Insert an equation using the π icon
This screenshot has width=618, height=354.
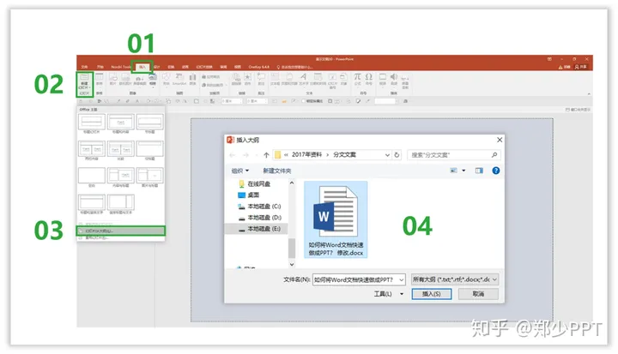[357, 79]
